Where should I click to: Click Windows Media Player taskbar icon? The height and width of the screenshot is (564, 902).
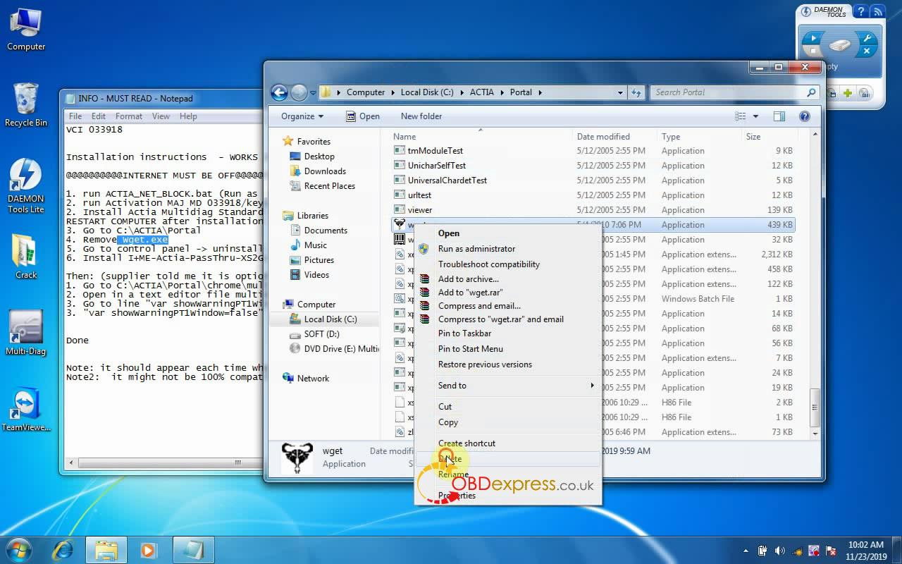(x=147, y=550)
